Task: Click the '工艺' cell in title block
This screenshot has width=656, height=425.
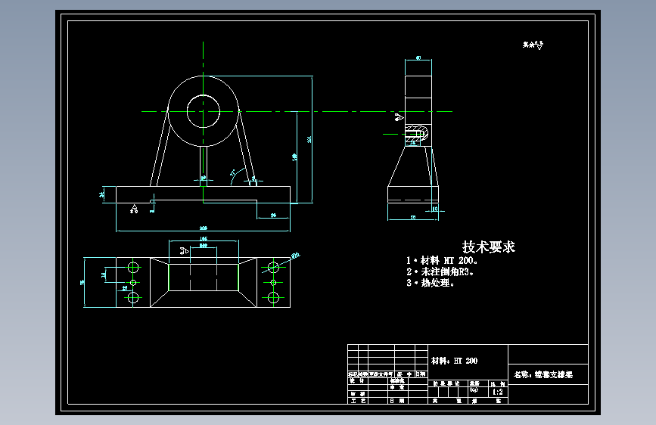Action: point(358,401)
